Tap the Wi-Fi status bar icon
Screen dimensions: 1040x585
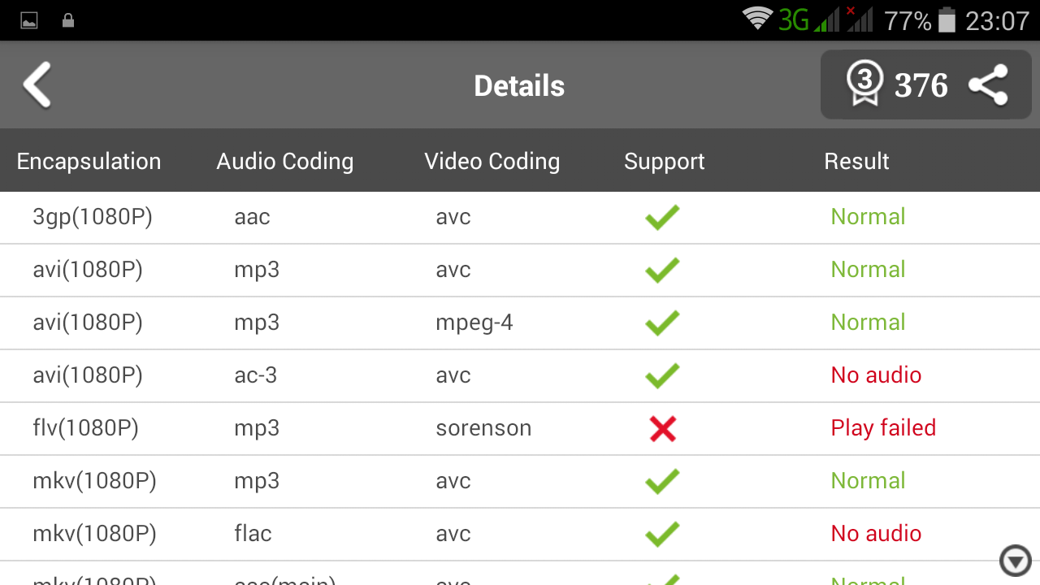click(757, 19)
